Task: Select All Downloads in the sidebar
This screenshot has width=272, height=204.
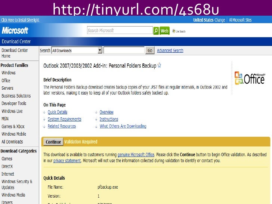Action: pos(12,142)
